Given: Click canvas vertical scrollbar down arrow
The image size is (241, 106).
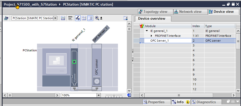Looking at the screenshot, I should pos(129,91).
